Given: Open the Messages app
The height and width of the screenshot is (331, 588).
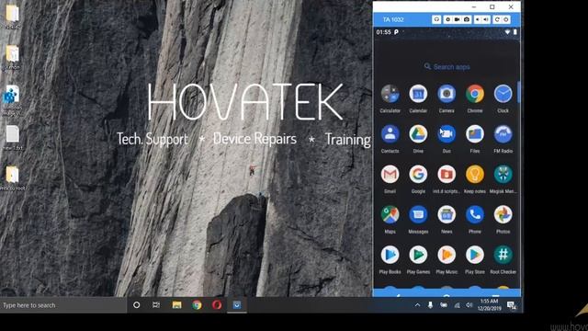Looking at the screenshot, I should 418,214.
